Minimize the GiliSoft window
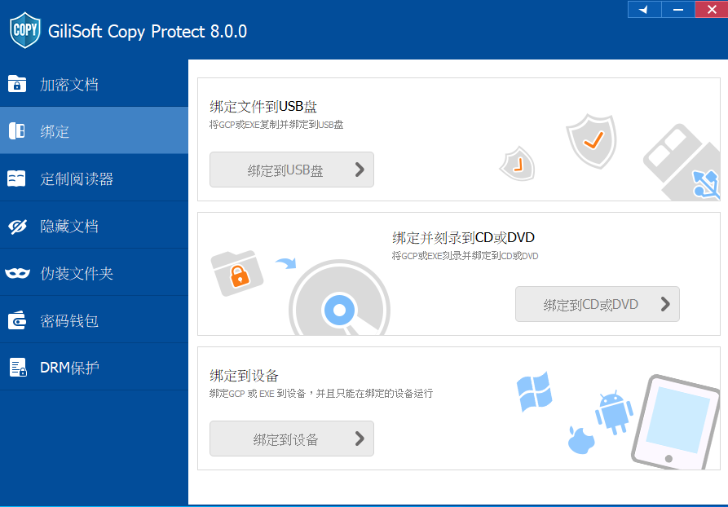Screen dimensions: 728x507 [677, 9]
